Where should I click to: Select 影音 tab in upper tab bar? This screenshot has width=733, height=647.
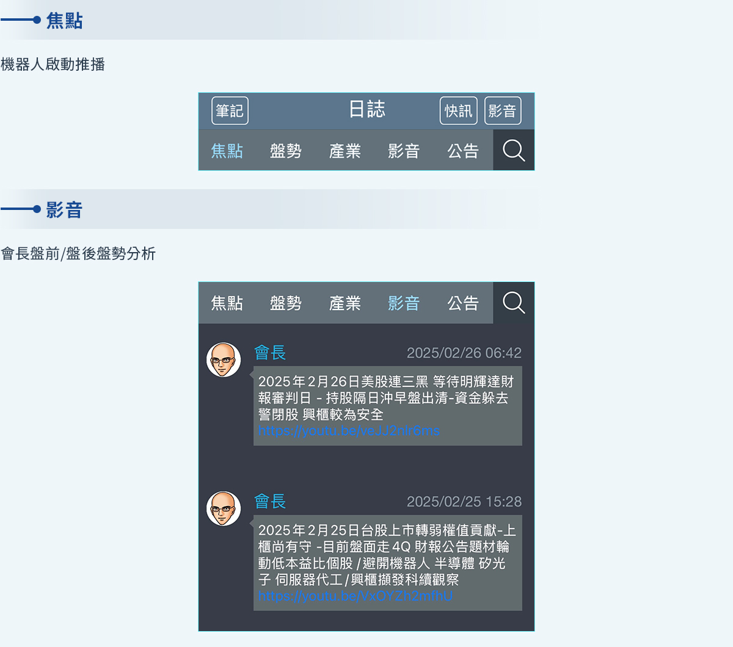coord(404,151)
